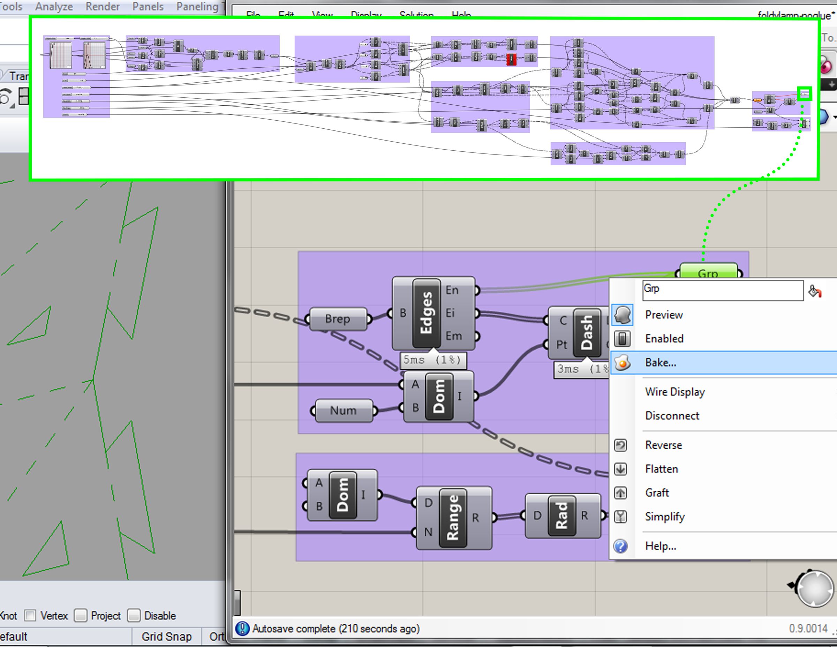Expand the Disconnect submenu
837x647 pixels.
point(672,415)
